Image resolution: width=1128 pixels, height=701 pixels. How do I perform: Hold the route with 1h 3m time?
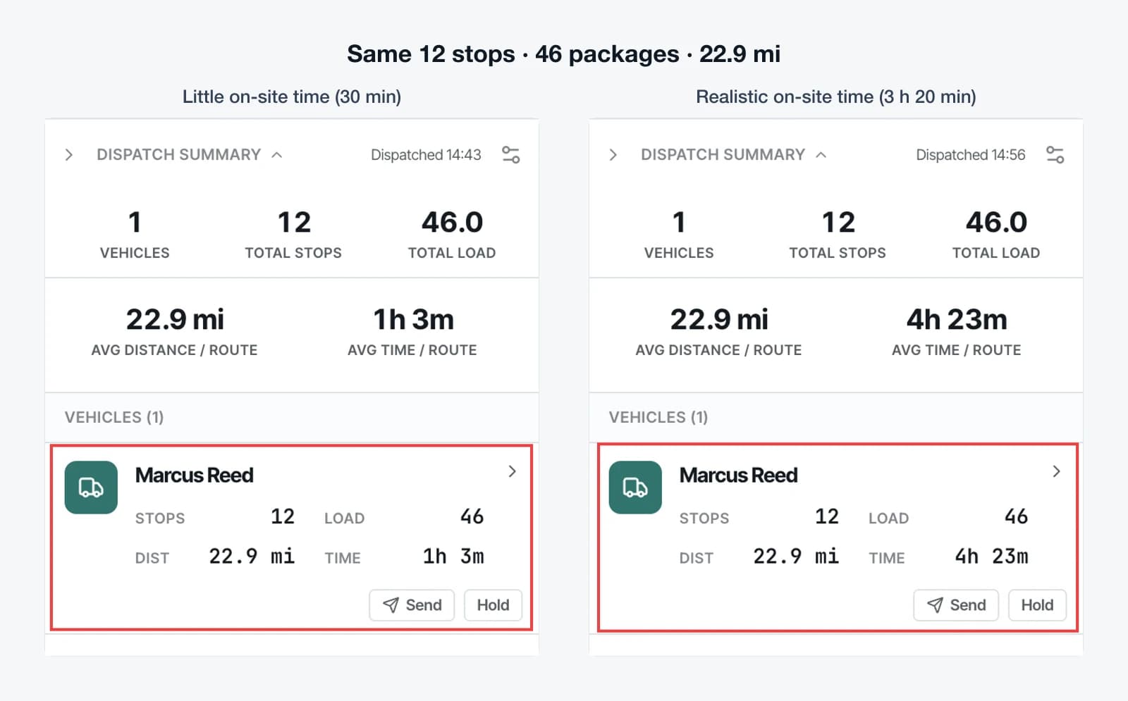click(x=493, y=605)
